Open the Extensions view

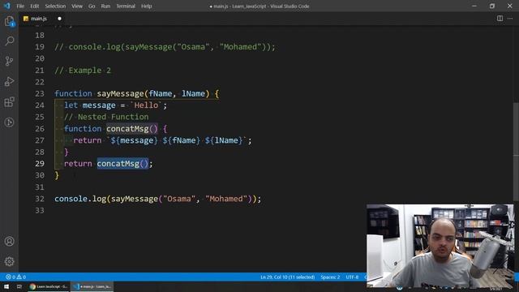coord(9,102)
